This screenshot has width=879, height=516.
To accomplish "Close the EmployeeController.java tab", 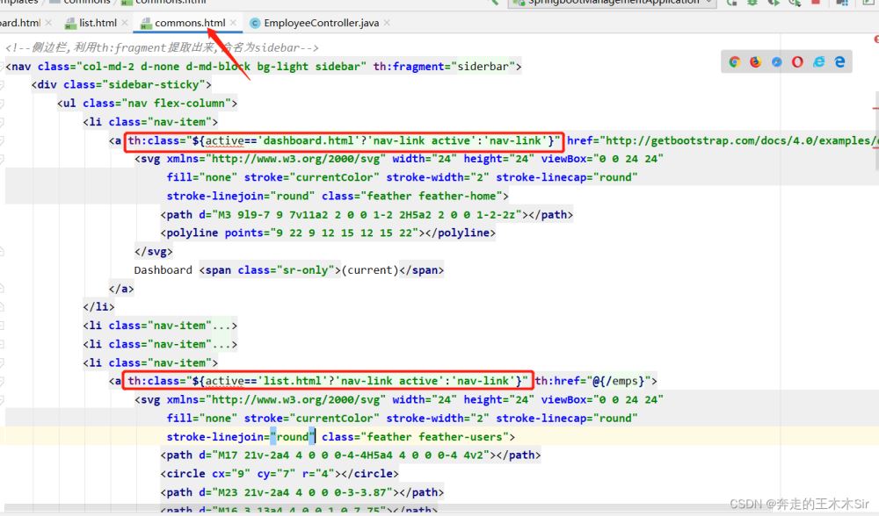I will coord(388,23).
